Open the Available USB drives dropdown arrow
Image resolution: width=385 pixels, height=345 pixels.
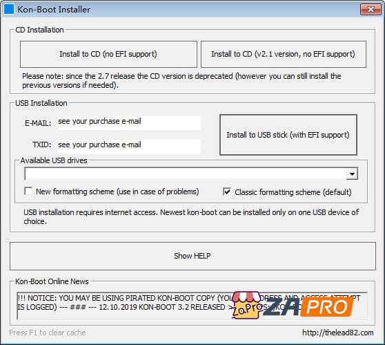[x=352, y=174]
